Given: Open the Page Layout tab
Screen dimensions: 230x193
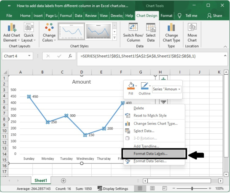Looking at the screenshot, I should pos(52,15).
